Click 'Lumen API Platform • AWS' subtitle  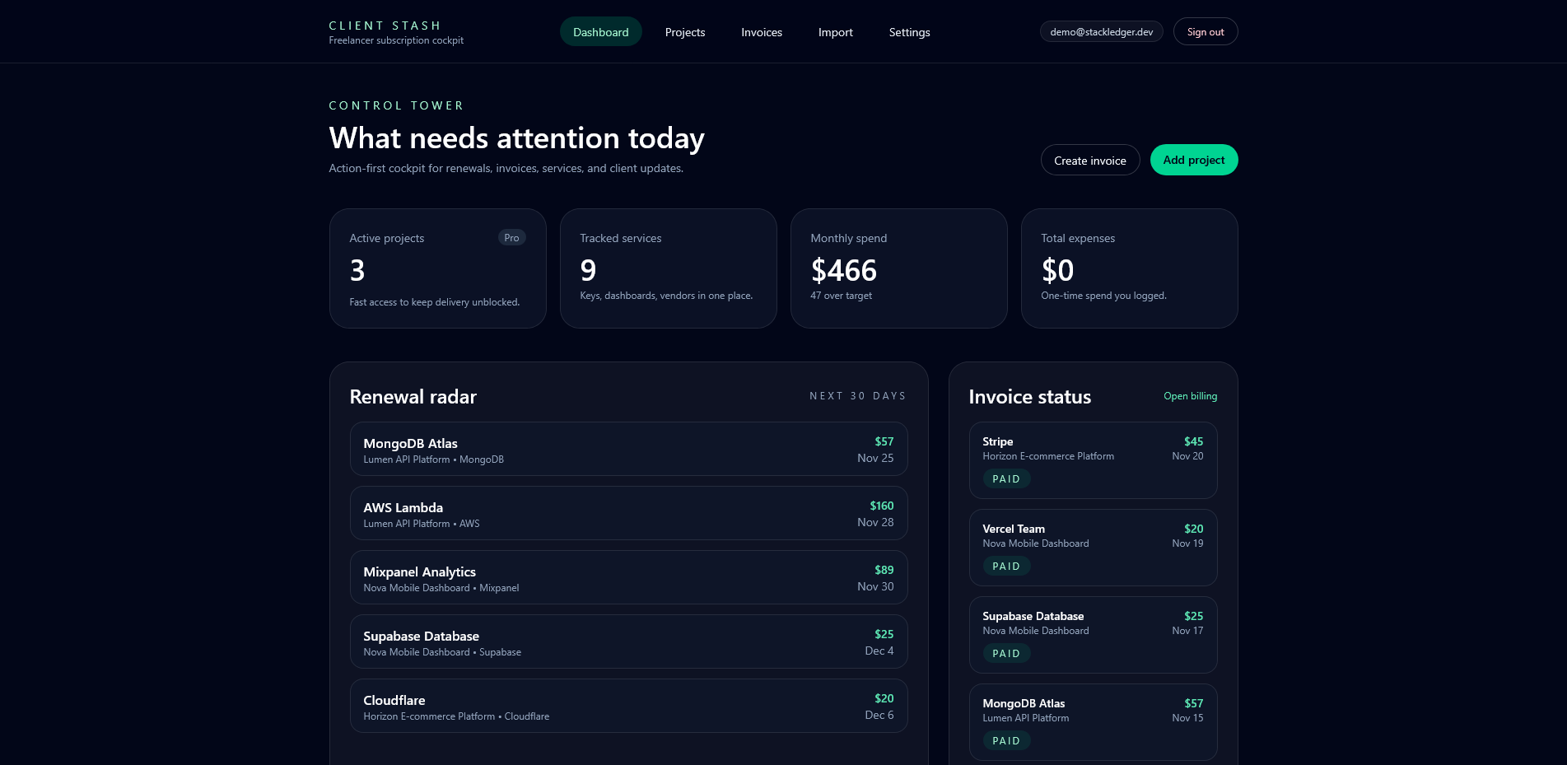[x=422, y=524]
